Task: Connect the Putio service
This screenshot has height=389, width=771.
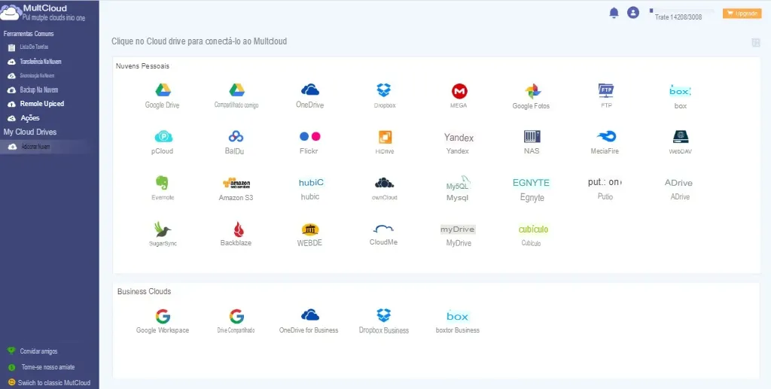Action: click(605, 182)
